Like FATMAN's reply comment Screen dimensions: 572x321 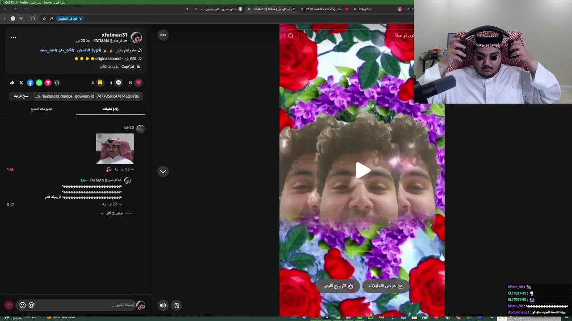(12, 204)
